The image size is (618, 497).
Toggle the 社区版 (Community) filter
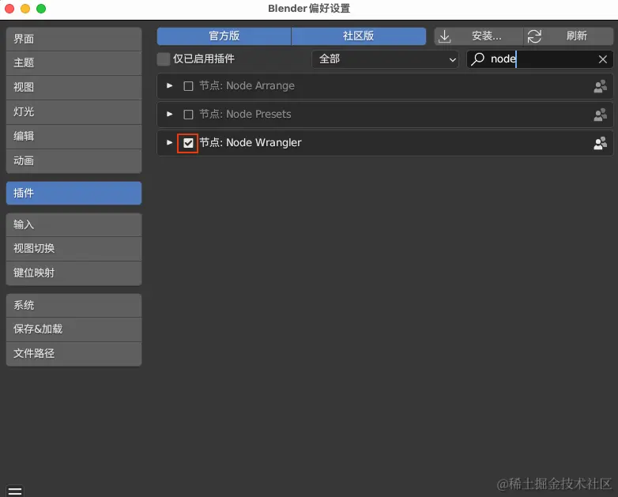click(x=359, y=36)
